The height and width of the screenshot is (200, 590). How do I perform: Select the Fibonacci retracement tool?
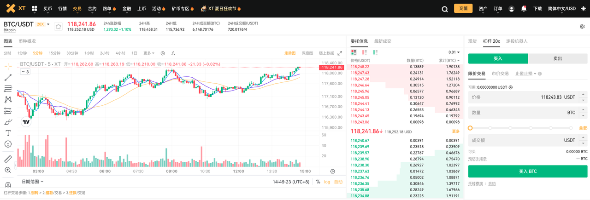[x=8, y=89]
